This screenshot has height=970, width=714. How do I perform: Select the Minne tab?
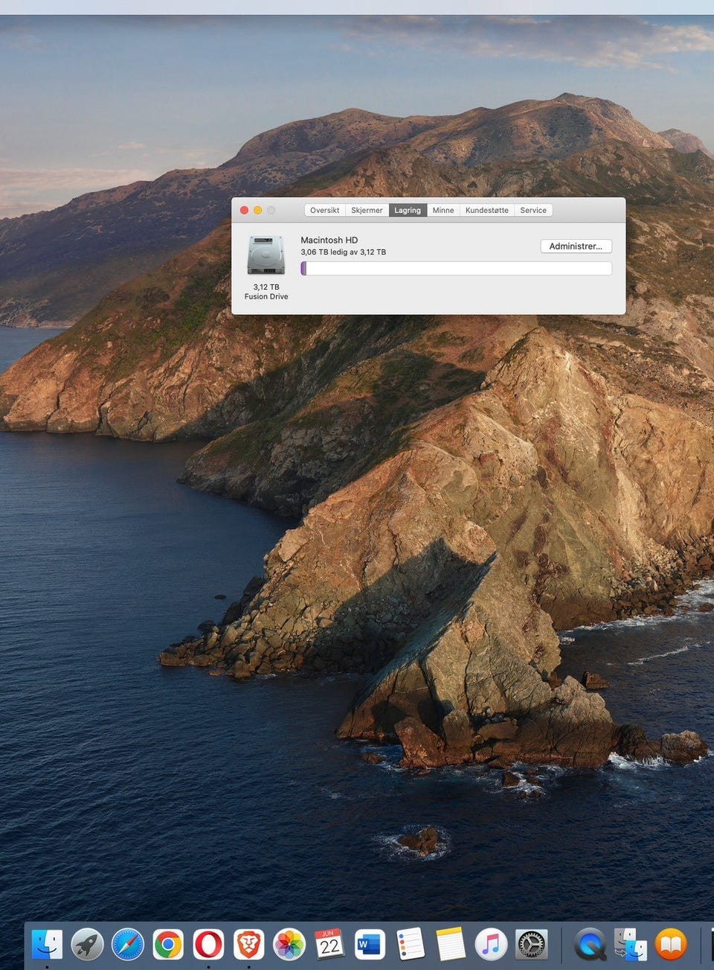tap(443, 211)
